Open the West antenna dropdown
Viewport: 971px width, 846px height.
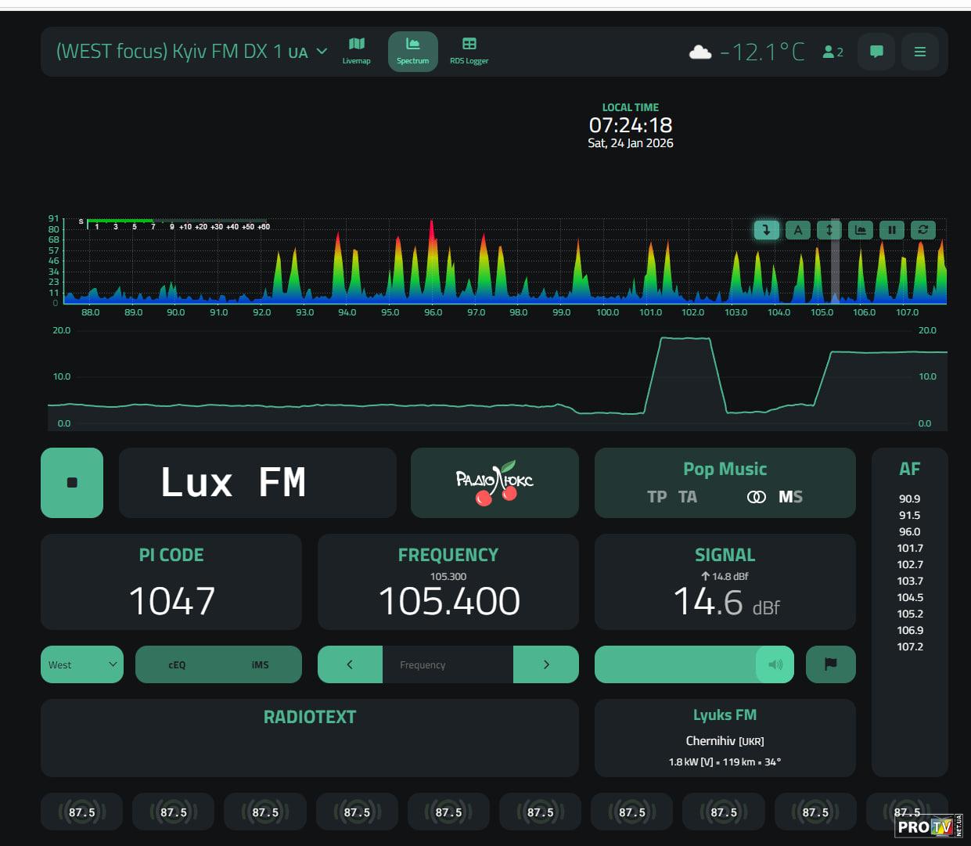[x=82, y=664]
